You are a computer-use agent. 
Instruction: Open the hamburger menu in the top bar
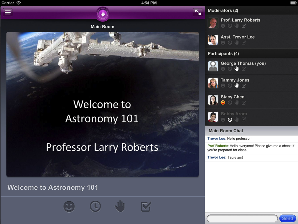point(8,12)
